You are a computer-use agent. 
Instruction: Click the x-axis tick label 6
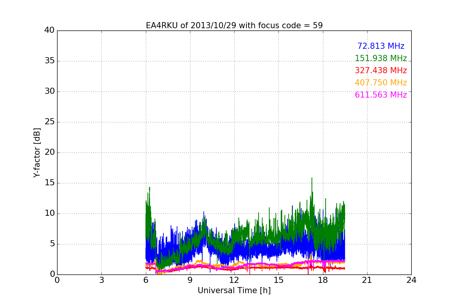tap(145, 280)
